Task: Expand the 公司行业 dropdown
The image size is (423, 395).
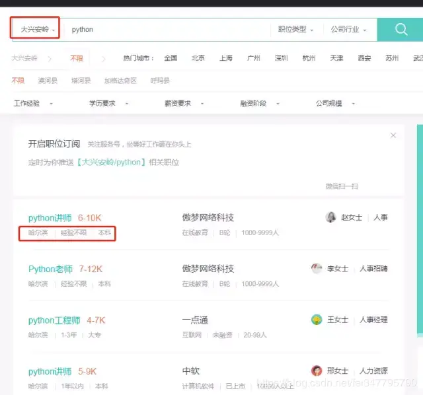Action: click(x=348, y=29)
